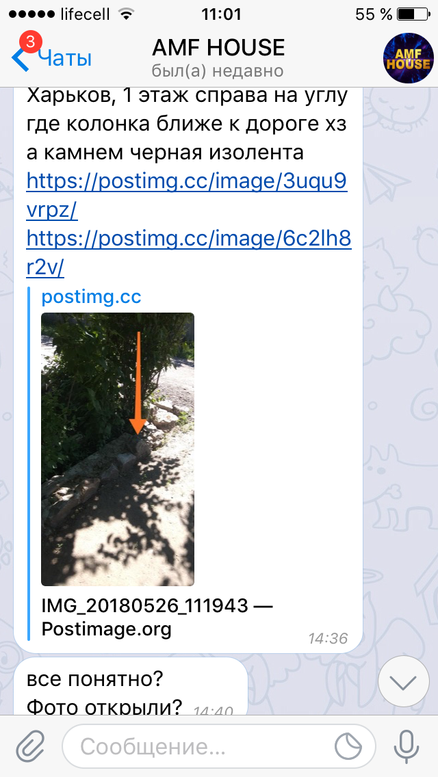The image size is (438, 777).
Task: Tap the 14:36 message timestamp
Action: click(328, 638)
